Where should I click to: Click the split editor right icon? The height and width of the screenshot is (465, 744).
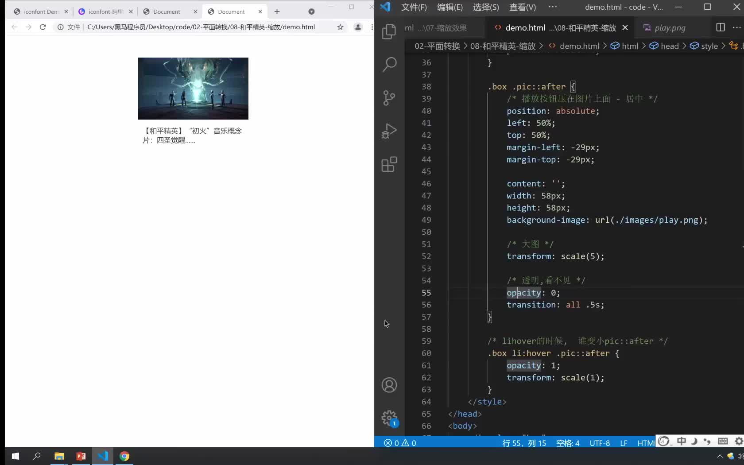click(721, 27)
